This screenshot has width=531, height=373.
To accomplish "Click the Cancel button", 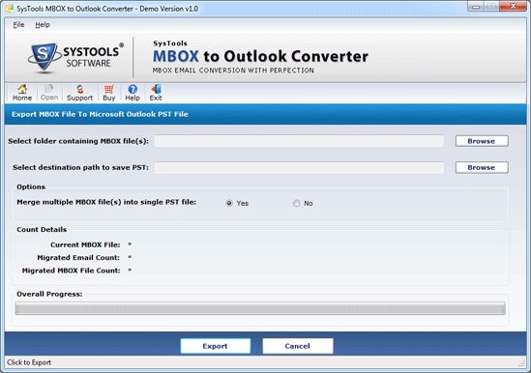I will [298, 346].
